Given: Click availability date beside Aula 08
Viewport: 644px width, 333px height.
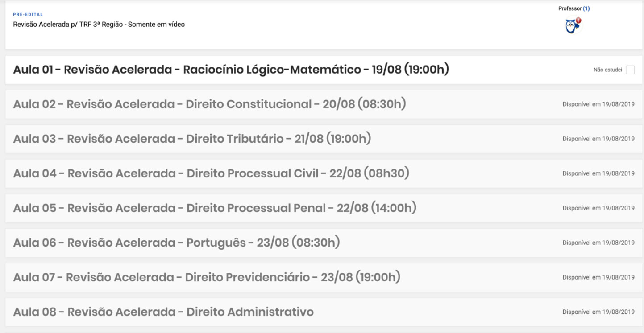Looking at the screenshot, I should (598, 312).
